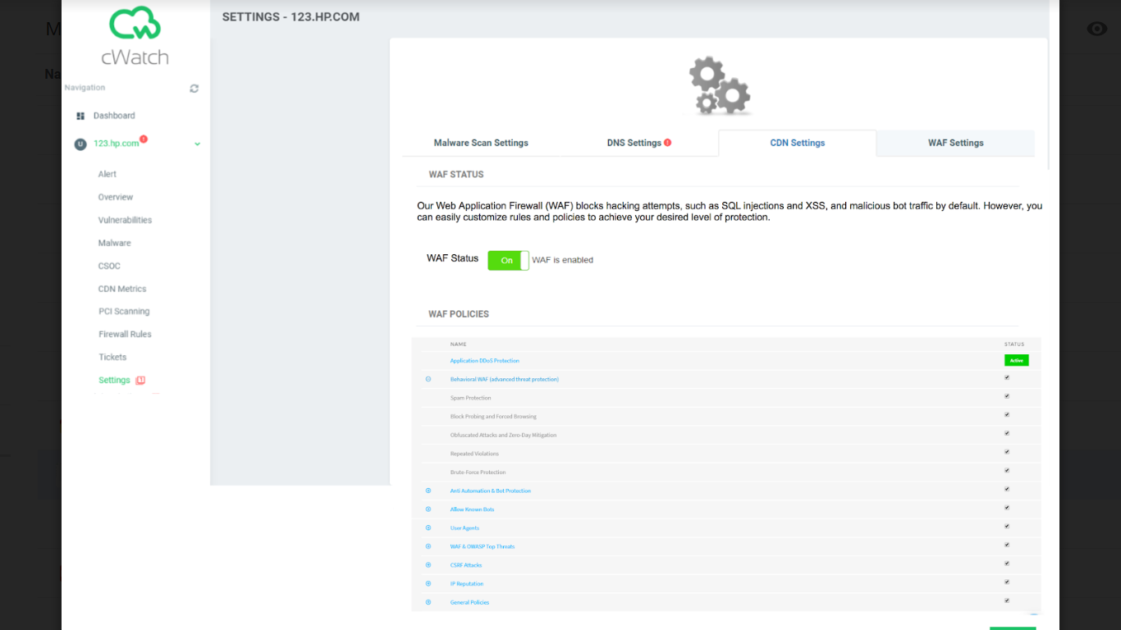Expand the WAF & OWASP Top Threats group

coord(428,546)
